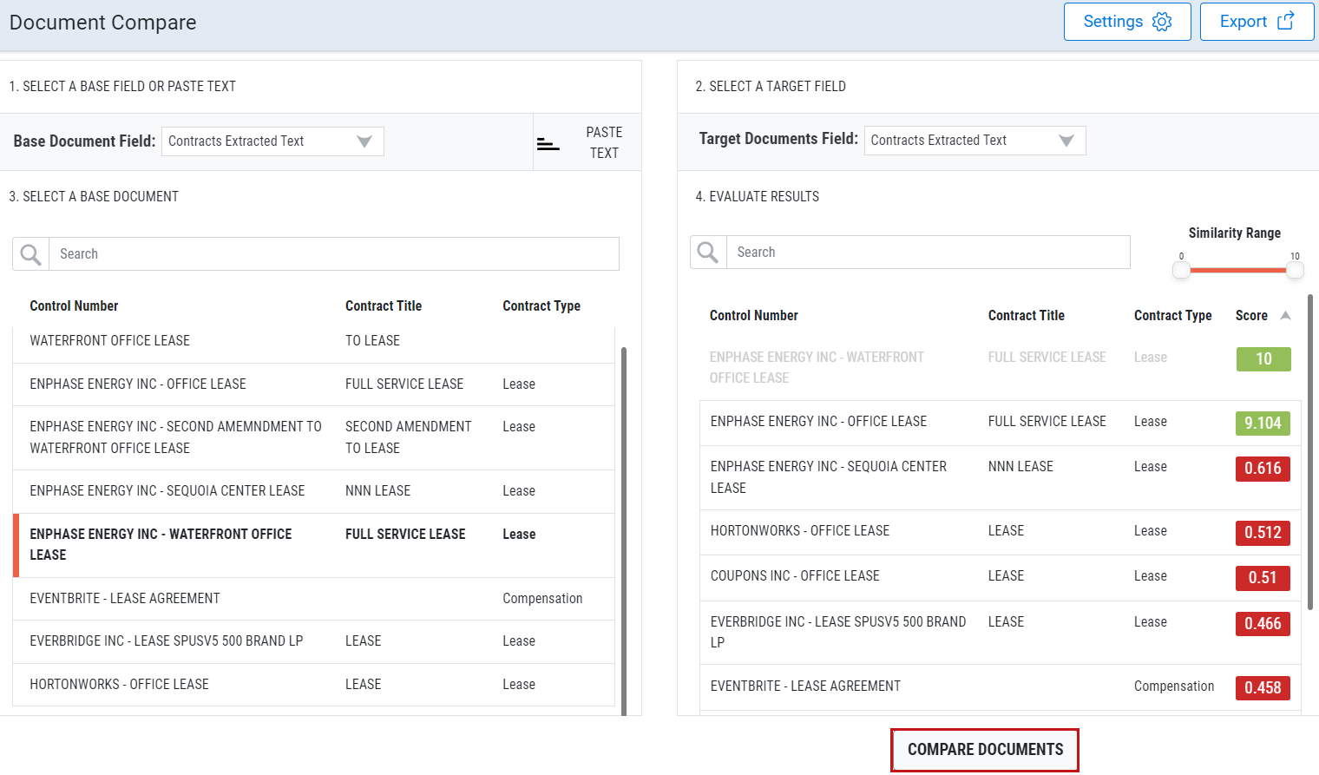This screenshot has height=775, width=1319.
Task: Select result HORTONWORKS - OFFICE LEASE
Action: pos(1001,533)
